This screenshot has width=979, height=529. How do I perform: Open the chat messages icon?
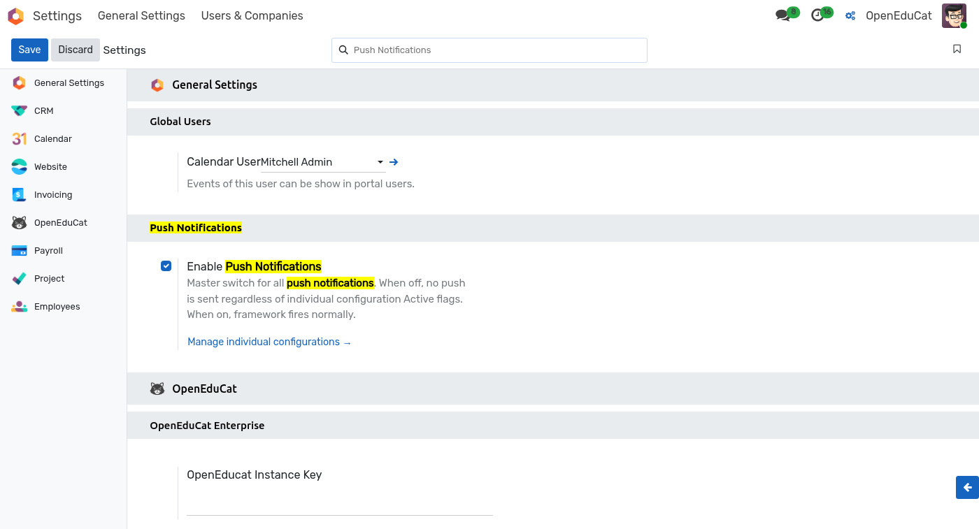(783, 15)
